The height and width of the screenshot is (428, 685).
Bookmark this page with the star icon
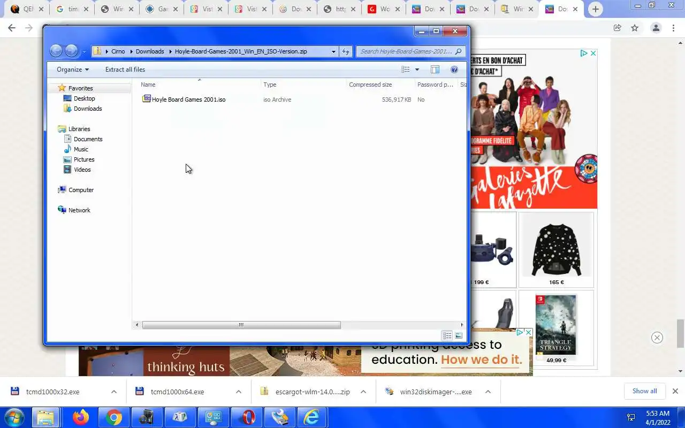[x=635, y=28]
